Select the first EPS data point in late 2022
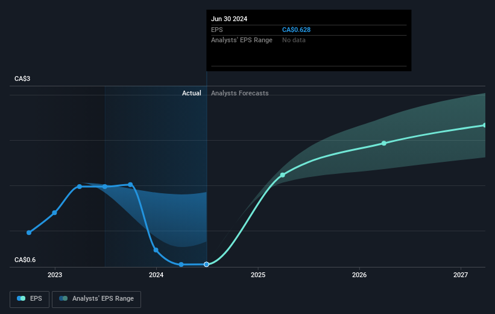Viewport: 495px width, 314px height. pos(29,232)
